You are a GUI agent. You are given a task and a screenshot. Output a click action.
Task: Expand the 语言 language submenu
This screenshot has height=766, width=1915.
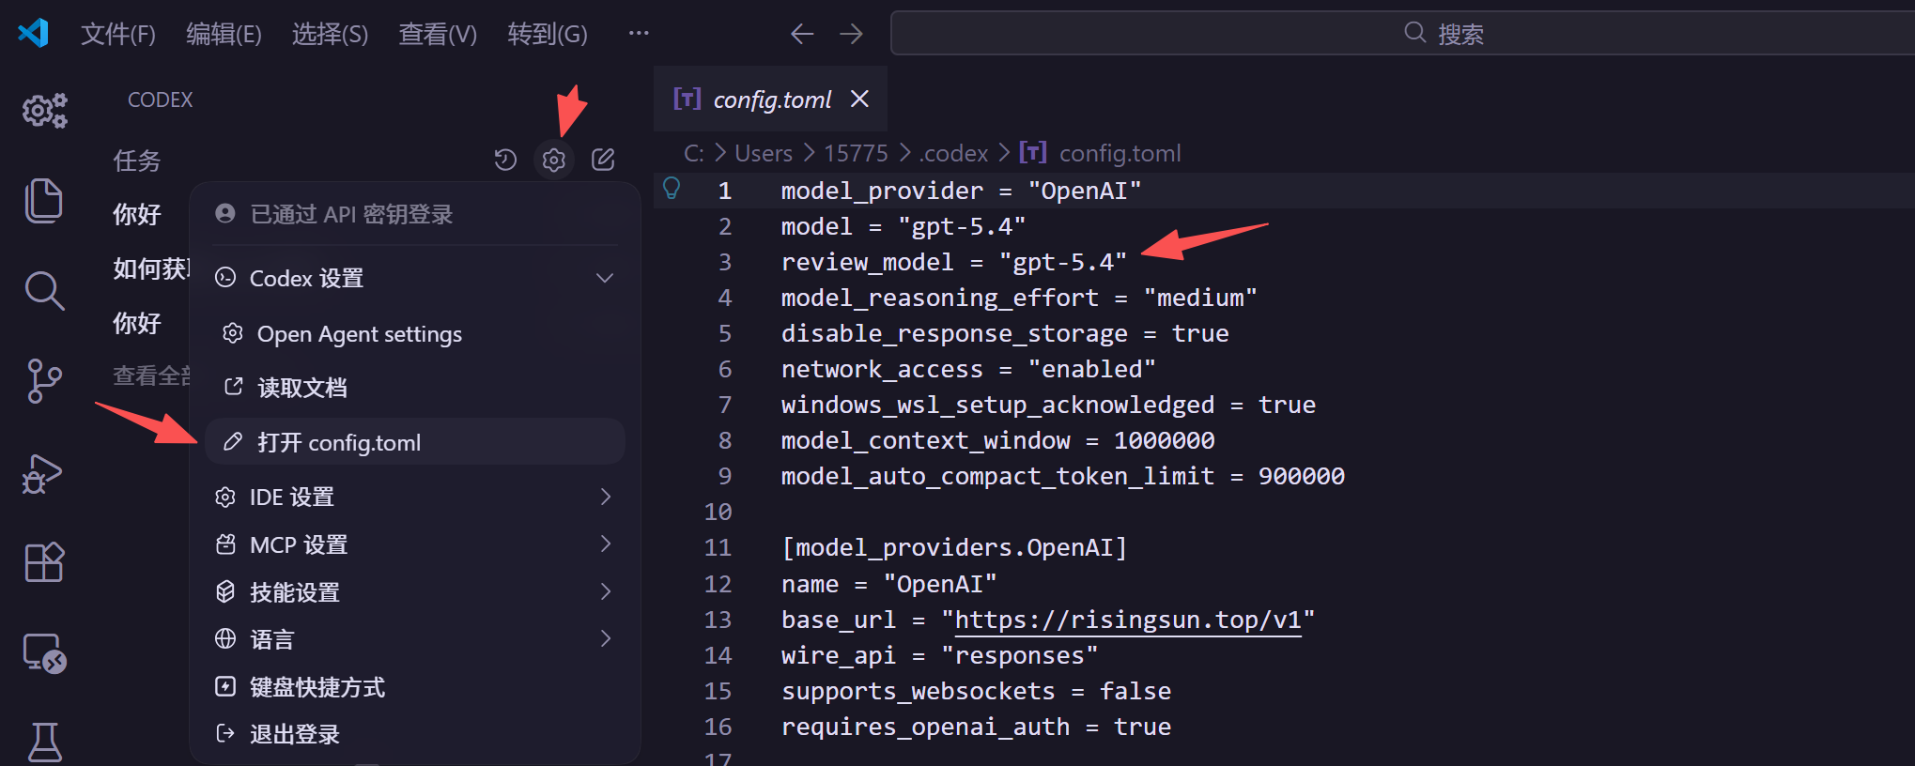(x=605, y=639)
